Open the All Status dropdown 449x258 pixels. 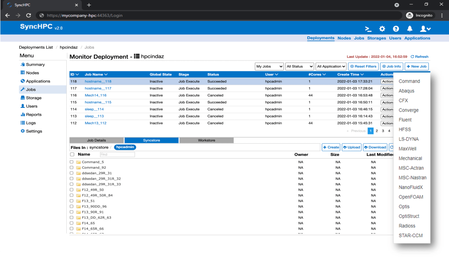tap(299, 67)
